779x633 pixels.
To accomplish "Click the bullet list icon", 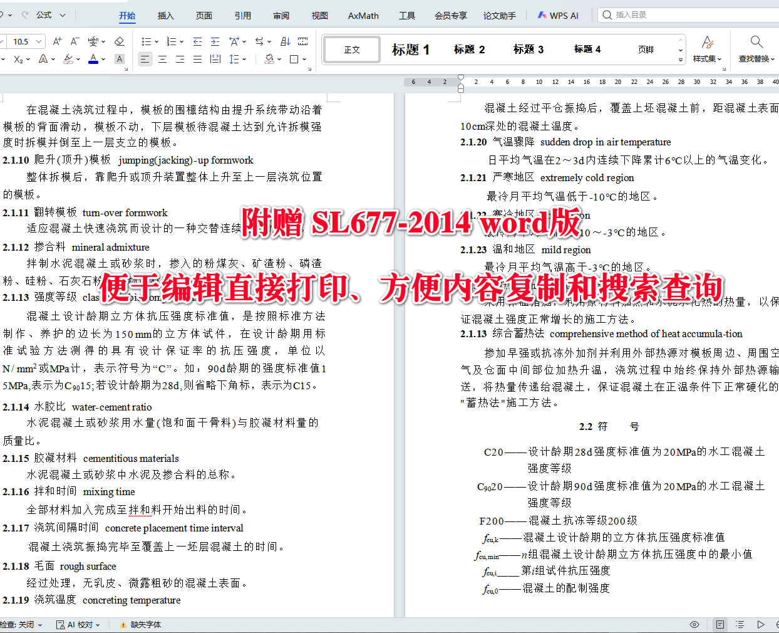I will click(146, 41).
